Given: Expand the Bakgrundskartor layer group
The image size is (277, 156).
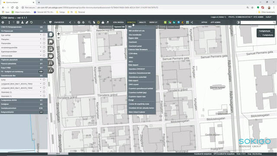Looking at the screenshot, I should point(24,112).
